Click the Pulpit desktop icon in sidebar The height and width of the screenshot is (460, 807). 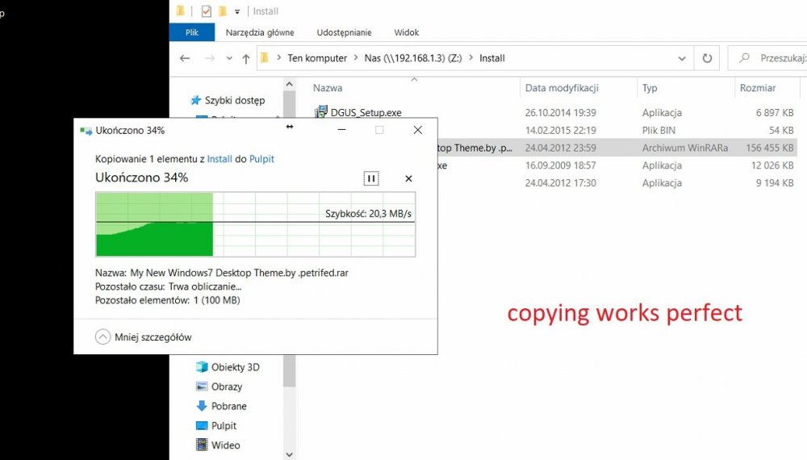(x=202, y=425)
